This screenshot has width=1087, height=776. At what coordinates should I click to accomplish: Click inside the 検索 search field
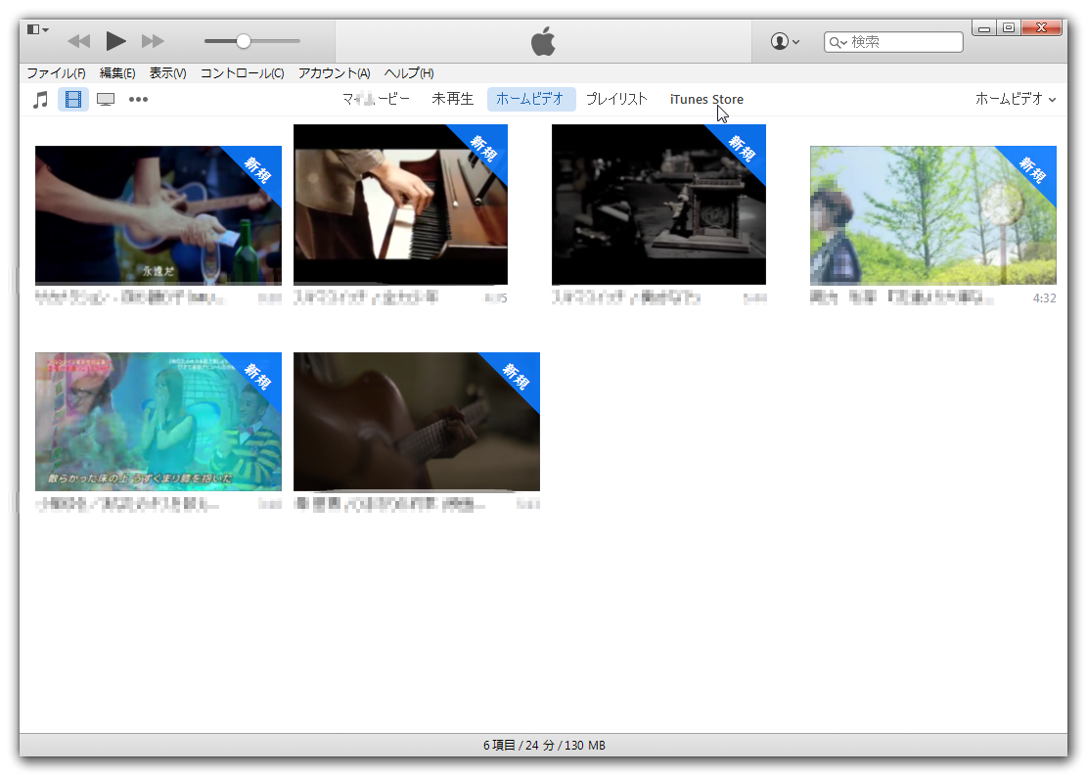(895, 42)
